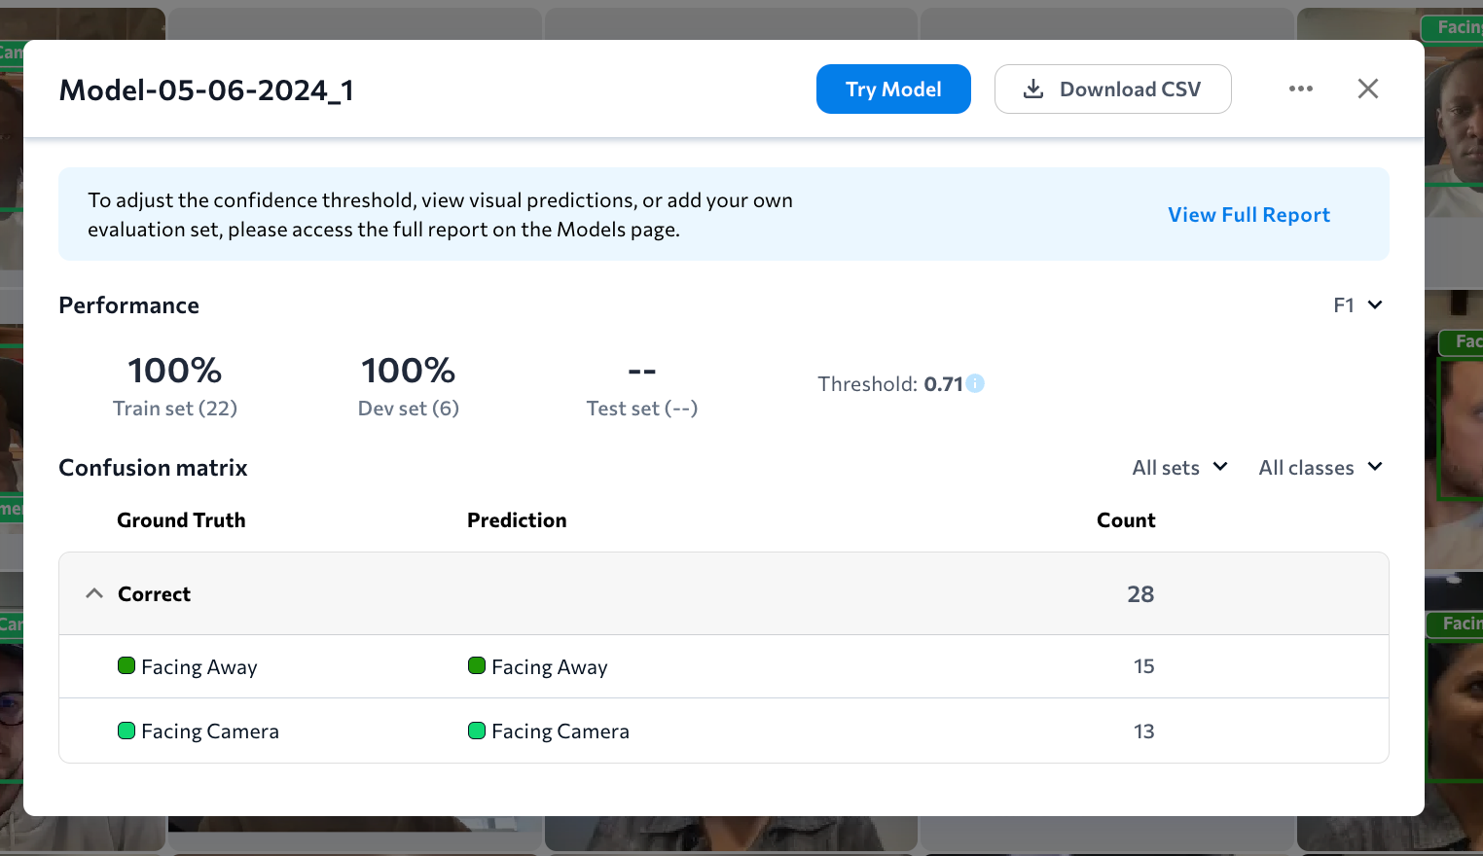Click Facing Camera prediction color swatch
This screenshot has height=856, width=1483.
477,731
